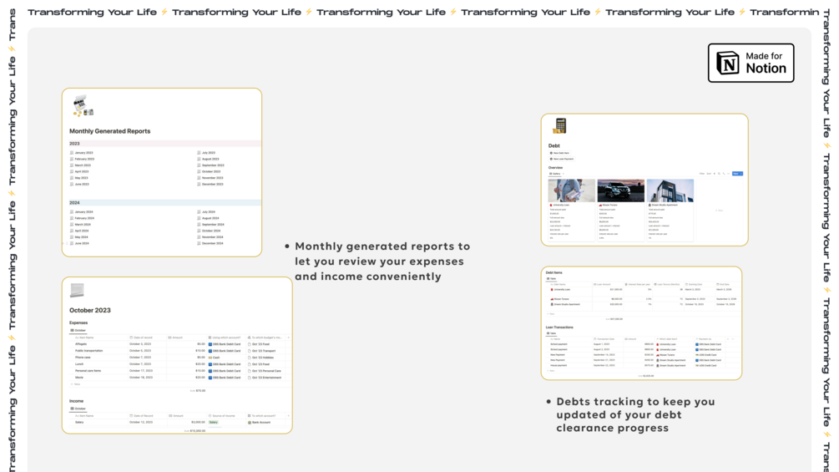Image resolution: width=839 pixels, height=472 pixels.
Task: Open the September 2023 report page
Action: pos(211,165)
